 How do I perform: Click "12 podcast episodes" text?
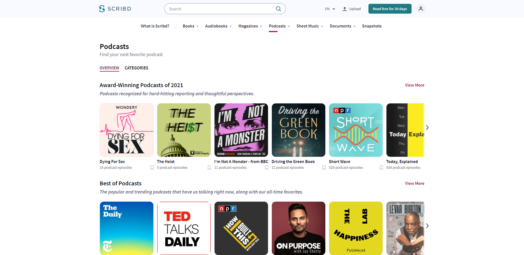coord(288,168)
